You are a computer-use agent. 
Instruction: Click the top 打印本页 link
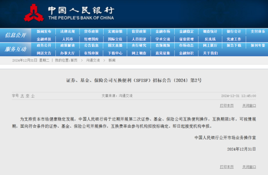pyautogui.click(x=226, y=106)
